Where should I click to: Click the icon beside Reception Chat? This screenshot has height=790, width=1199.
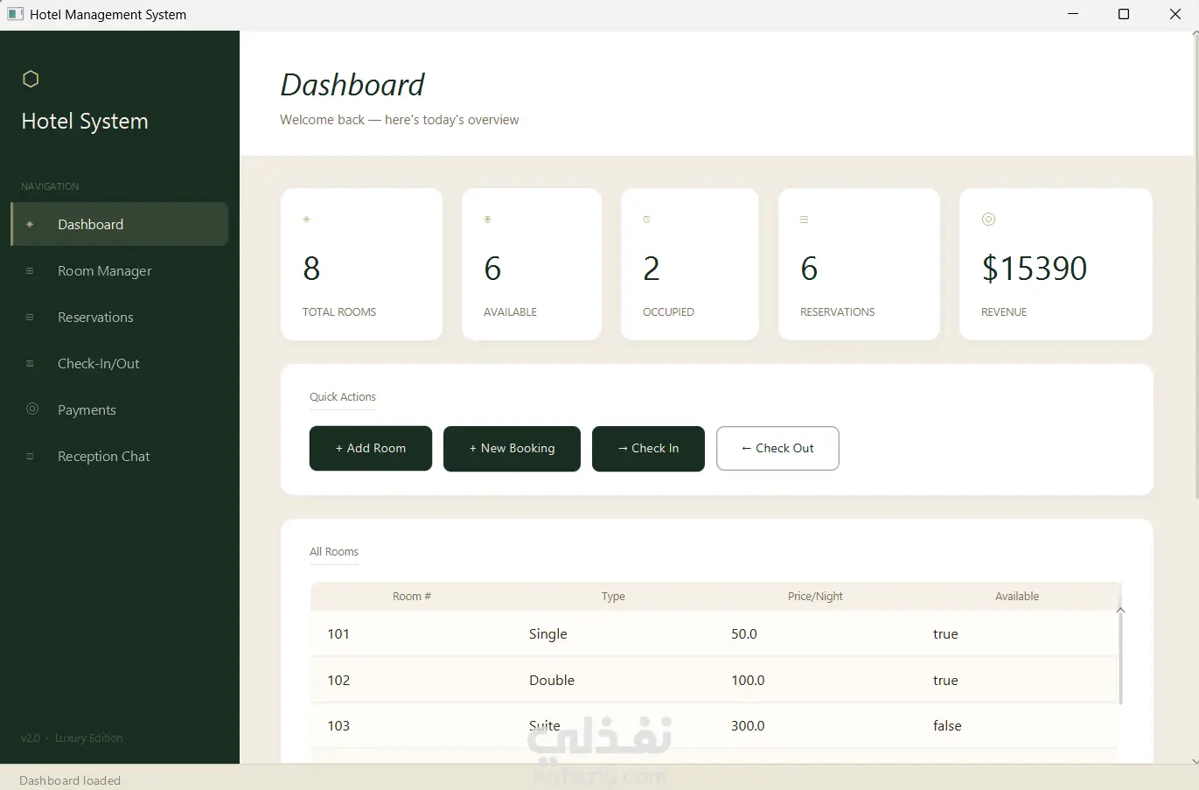30,456
